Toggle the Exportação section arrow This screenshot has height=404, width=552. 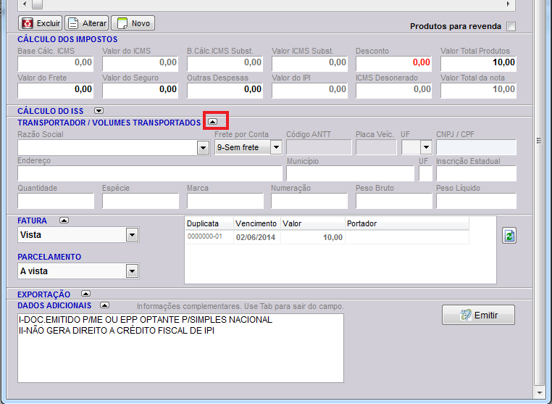(x=85, y=294)
